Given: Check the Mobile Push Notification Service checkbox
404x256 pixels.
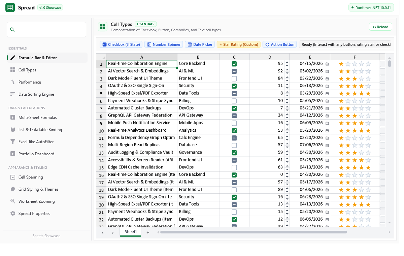Looking at the screenshot, I should (x=234, y=123).
